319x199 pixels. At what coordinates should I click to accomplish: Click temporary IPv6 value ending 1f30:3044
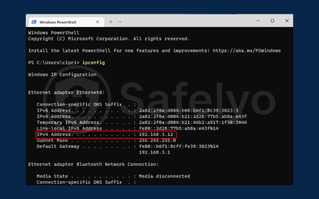tap(193, 123)
